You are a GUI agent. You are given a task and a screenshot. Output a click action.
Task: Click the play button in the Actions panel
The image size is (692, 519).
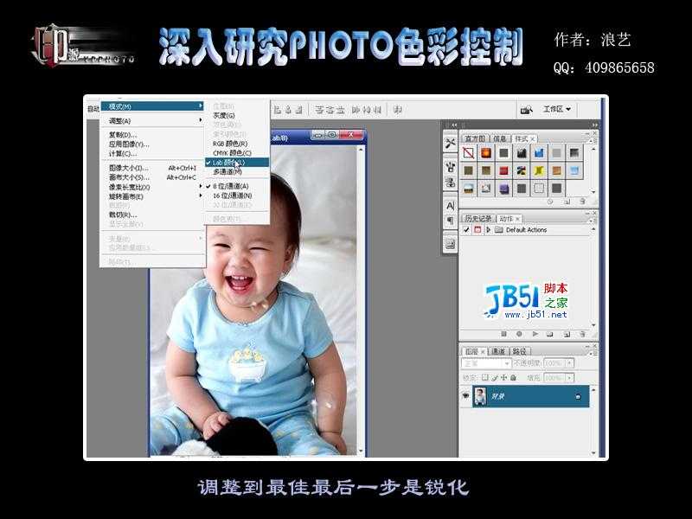click(535, 334)
